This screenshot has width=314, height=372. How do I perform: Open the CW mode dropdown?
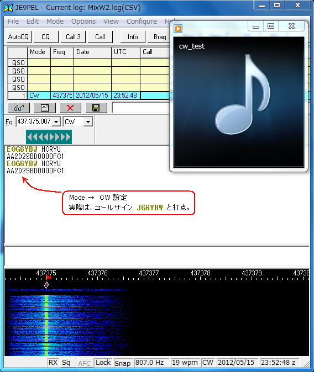click(88, 122)
